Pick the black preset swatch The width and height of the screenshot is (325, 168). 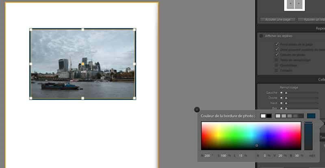269,116
